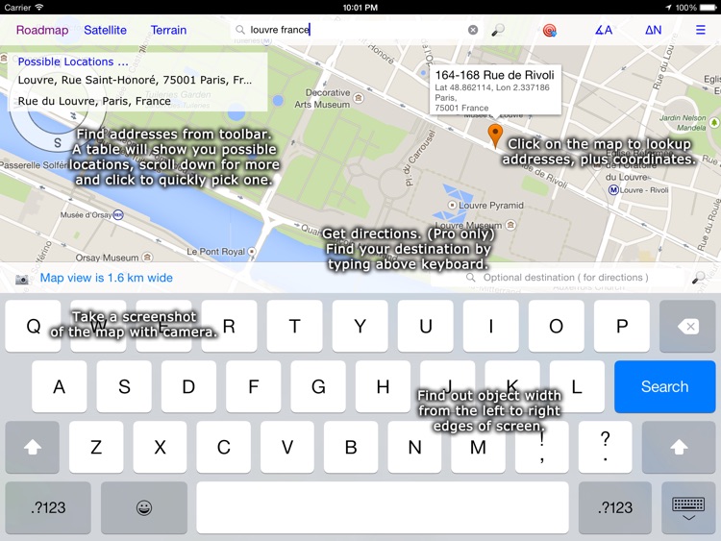Tap the emoji smiley key
Screen dimensions: 721x541
(x=144, y=507)
